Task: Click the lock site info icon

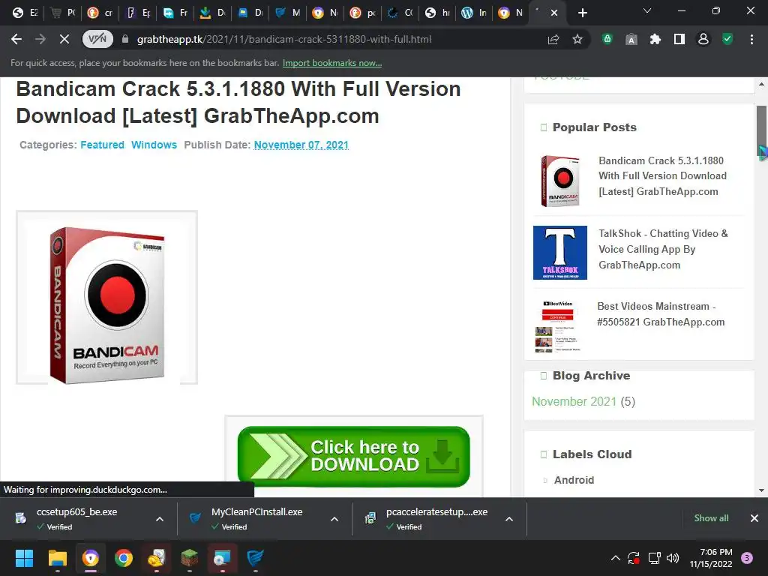Action: point(125,39)
